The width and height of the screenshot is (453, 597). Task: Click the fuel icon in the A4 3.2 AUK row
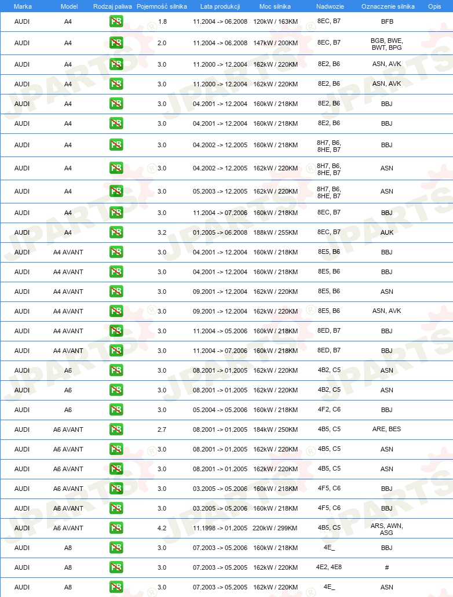(116, 232)
